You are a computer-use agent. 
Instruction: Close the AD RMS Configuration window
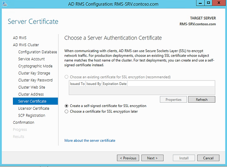click(x=219, y=3)
